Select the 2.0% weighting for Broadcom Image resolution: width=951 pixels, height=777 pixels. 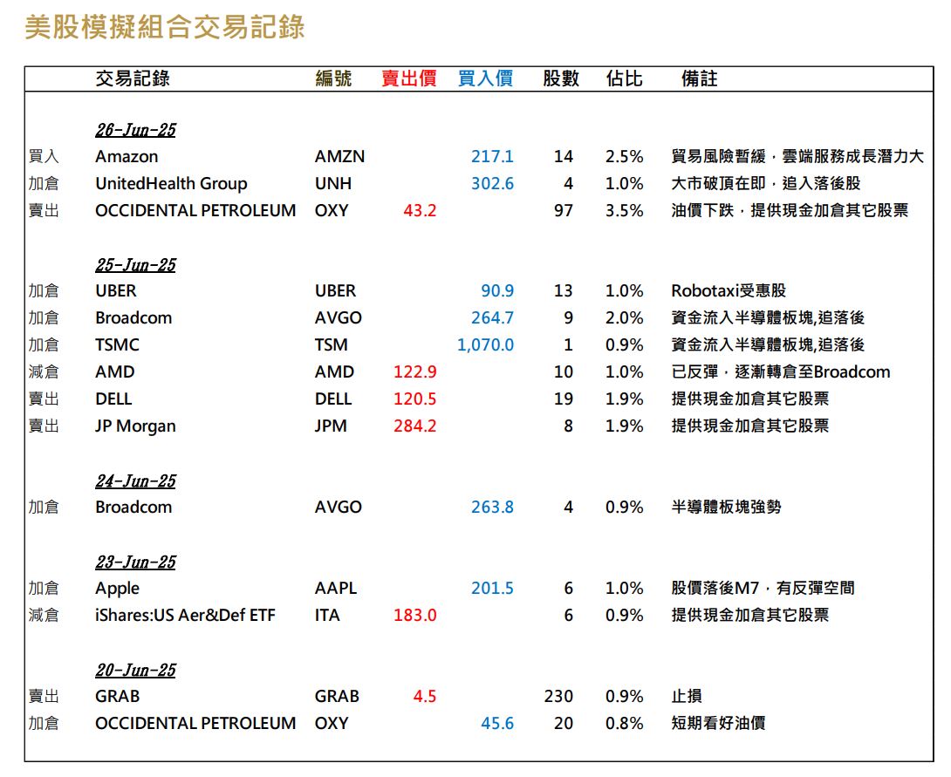(624, 318)
